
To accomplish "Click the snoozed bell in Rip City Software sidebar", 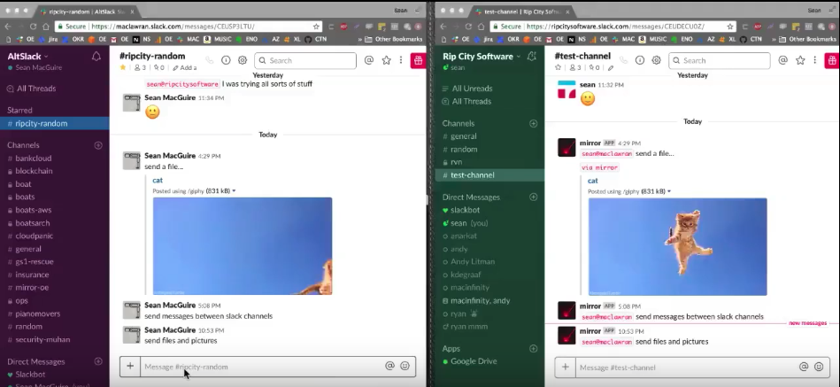I will pyautogui.click(x=531, y=57).
